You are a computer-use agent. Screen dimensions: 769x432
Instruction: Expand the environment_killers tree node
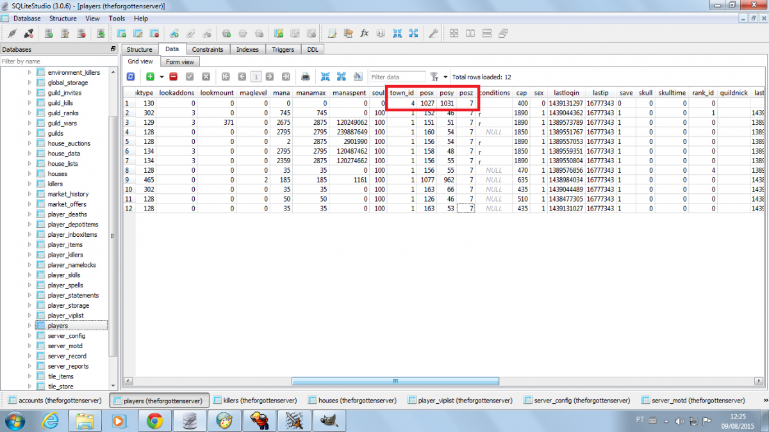click(x=29, y=72)
